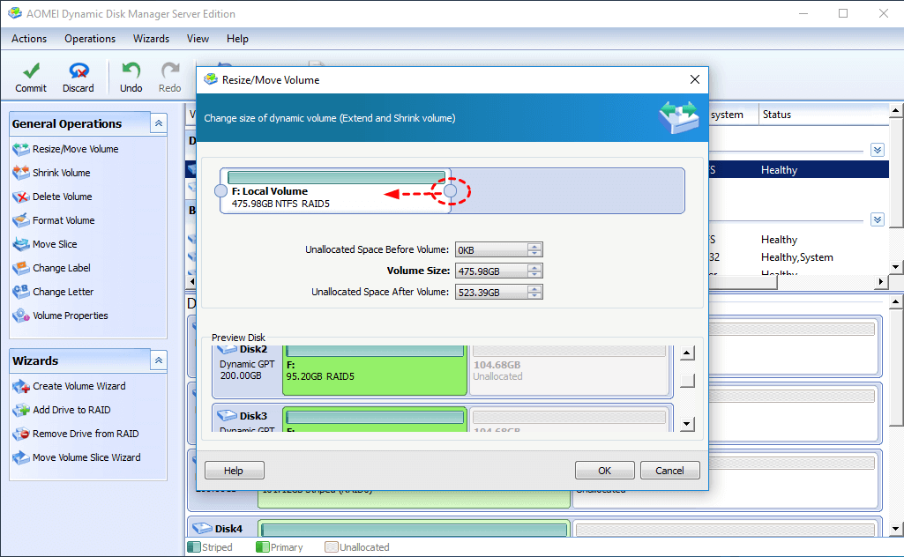The width and height of the screenshot is (904, 557).
Task: Increase Volume Size with up spinner
Action: (x=534, y=267)
